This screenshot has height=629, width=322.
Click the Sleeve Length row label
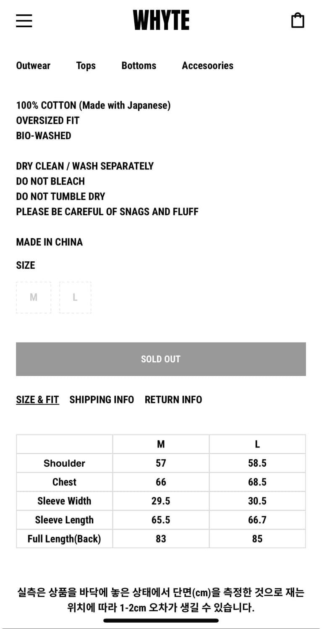pos(64,520)
